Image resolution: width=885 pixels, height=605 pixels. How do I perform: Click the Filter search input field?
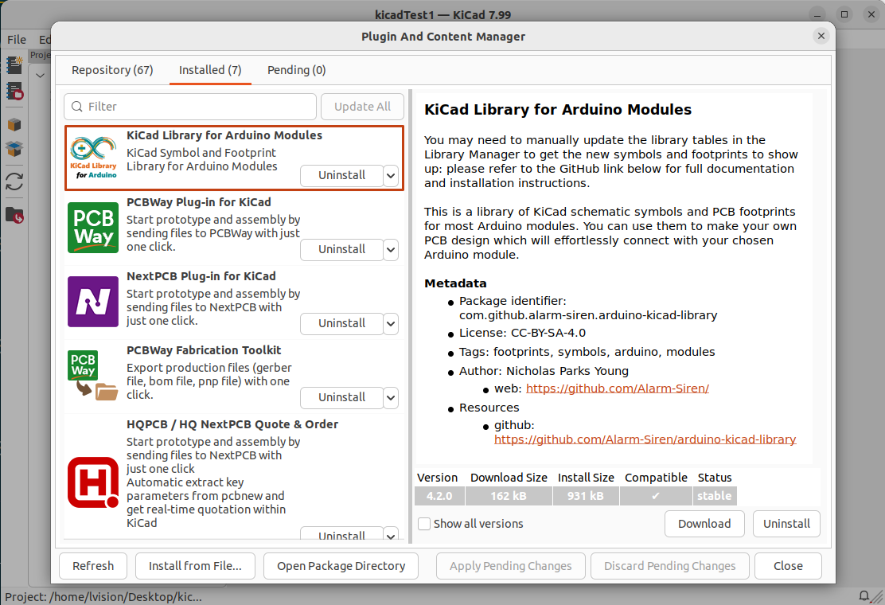coord(190,107)
